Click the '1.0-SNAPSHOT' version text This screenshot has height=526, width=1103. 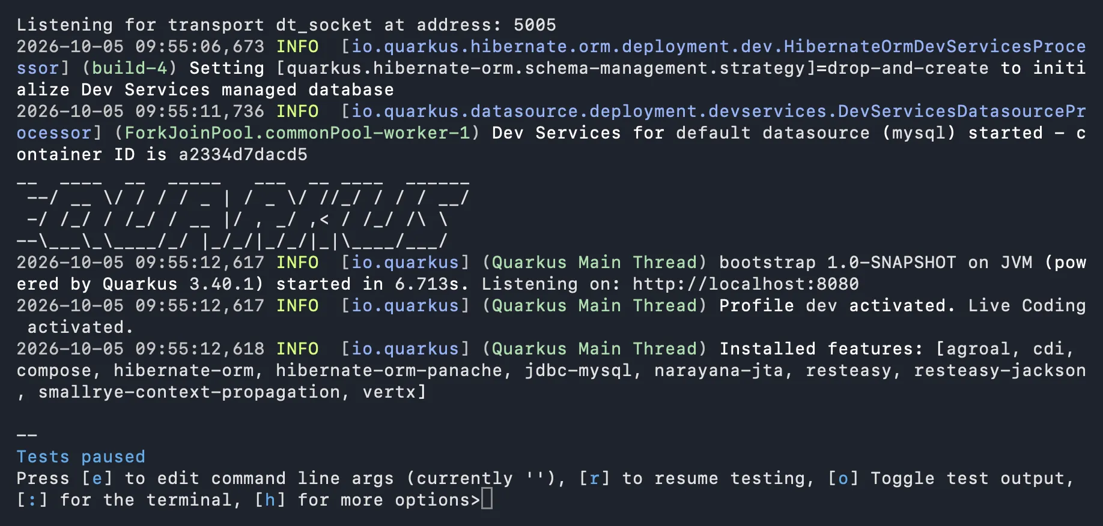click(x=892, y=262)
